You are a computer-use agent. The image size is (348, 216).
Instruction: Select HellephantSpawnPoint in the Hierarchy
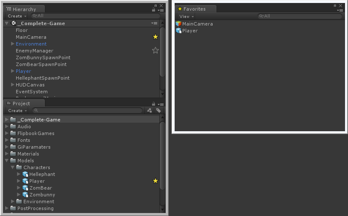pyautogui.click(x=43, y=78)
